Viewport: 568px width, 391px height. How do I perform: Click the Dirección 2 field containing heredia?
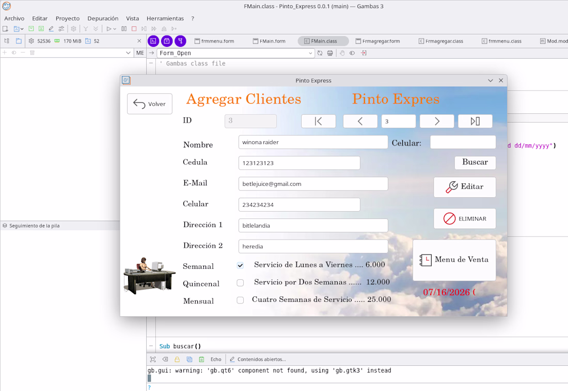pyautogui.click(x=313, y=246)
